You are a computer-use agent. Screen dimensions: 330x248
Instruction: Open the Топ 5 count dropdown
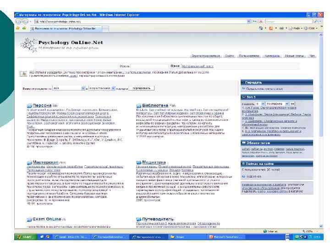tap(260, 104)
